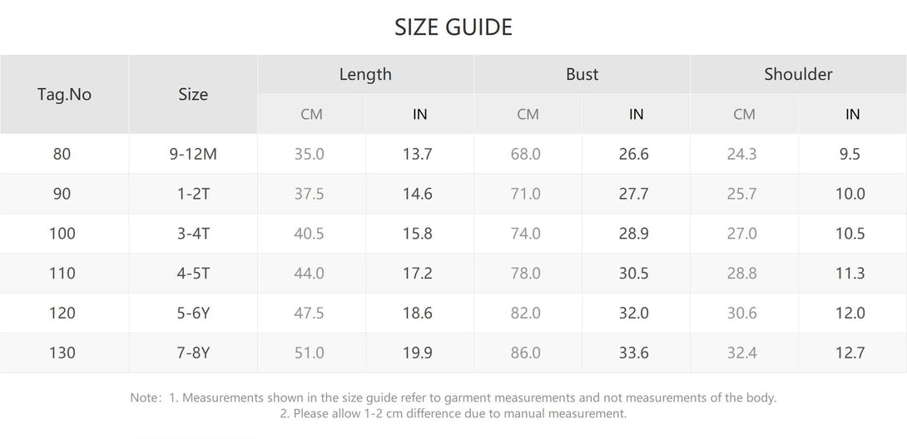Click the Bust column header

[x=582, y=74]
